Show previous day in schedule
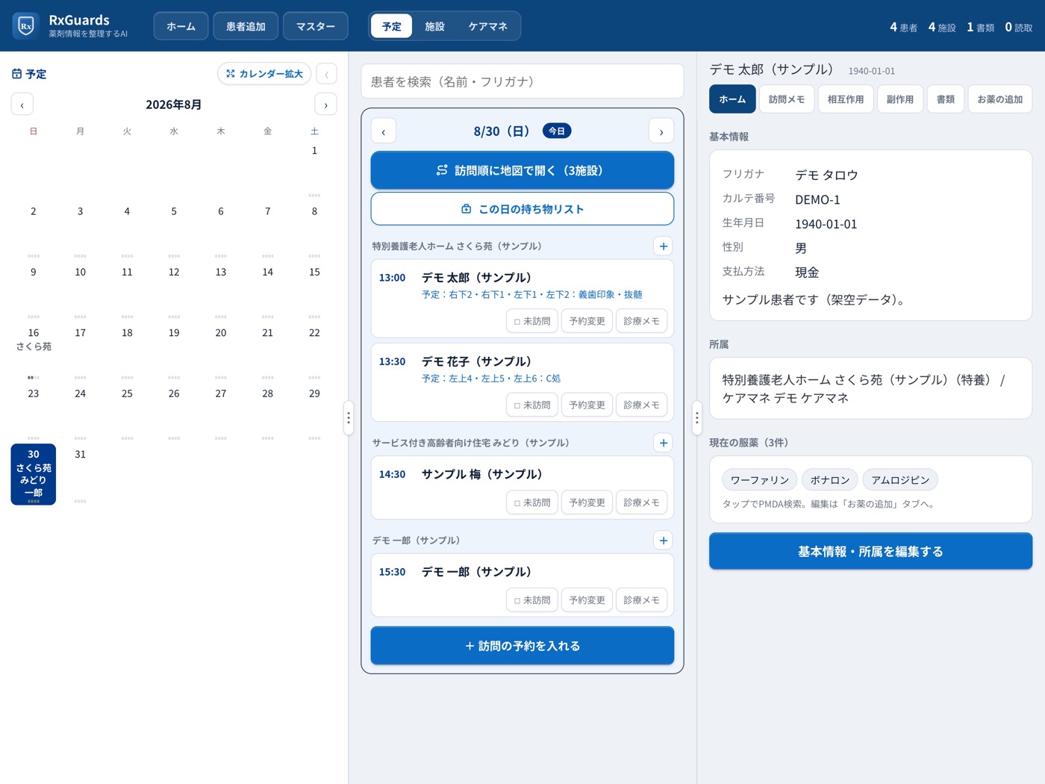Image resolution: width=1045 pixels, height=784 pixels. (x=384, y=131)
